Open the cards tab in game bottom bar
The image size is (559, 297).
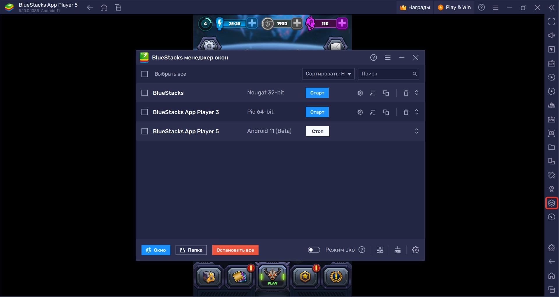tap(240, 277)
